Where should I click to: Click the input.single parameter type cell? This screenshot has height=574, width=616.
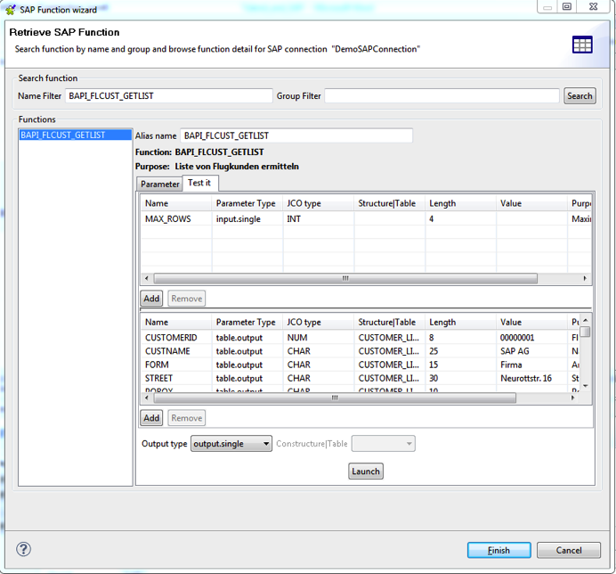(x=247, y=219)
